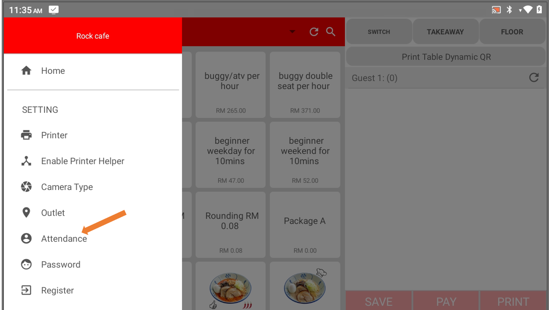549x310 pixels.
Task: Refresh the Guest 1 order list
Action: [x=534, y=78]
